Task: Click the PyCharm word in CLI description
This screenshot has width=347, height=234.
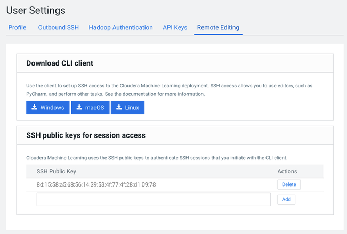Action: pyautogui.click(x=37, y=94)
